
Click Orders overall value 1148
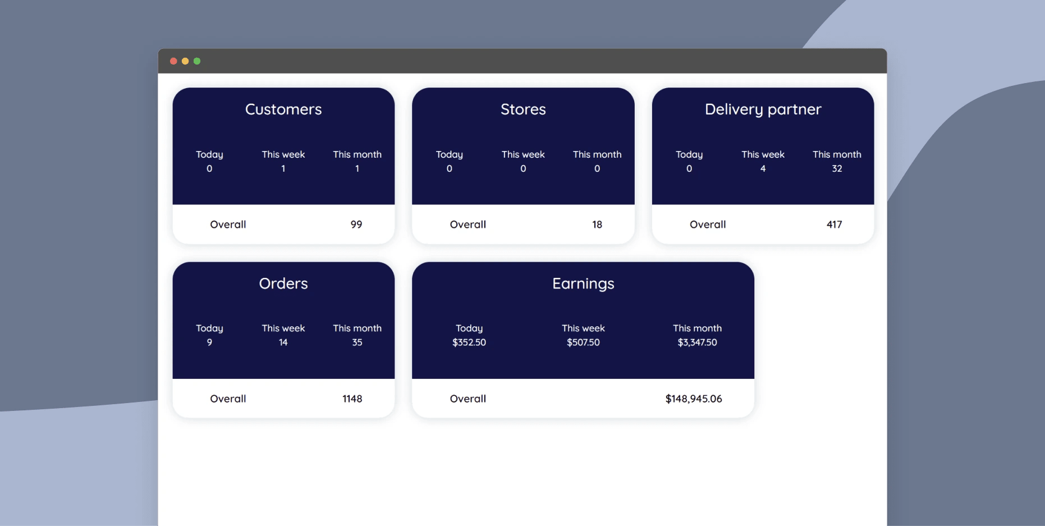click(x=352, y=399)
